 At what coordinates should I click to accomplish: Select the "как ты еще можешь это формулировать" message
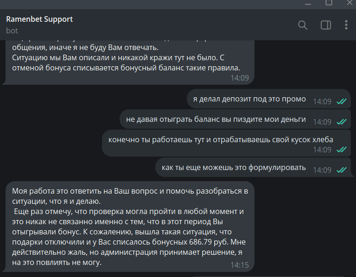[x=234, y=167]
